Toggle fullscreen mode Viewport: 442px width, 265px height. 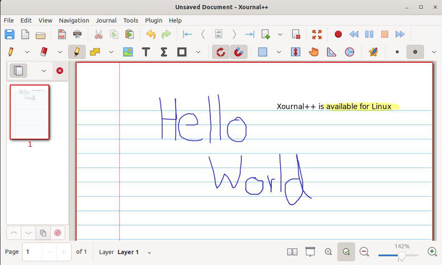[317, 34]
